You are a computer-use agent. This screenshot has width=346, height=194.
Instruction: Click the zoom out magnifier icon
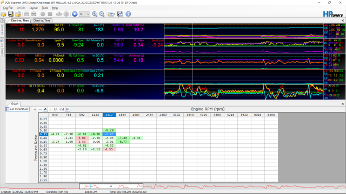(102, 14)
